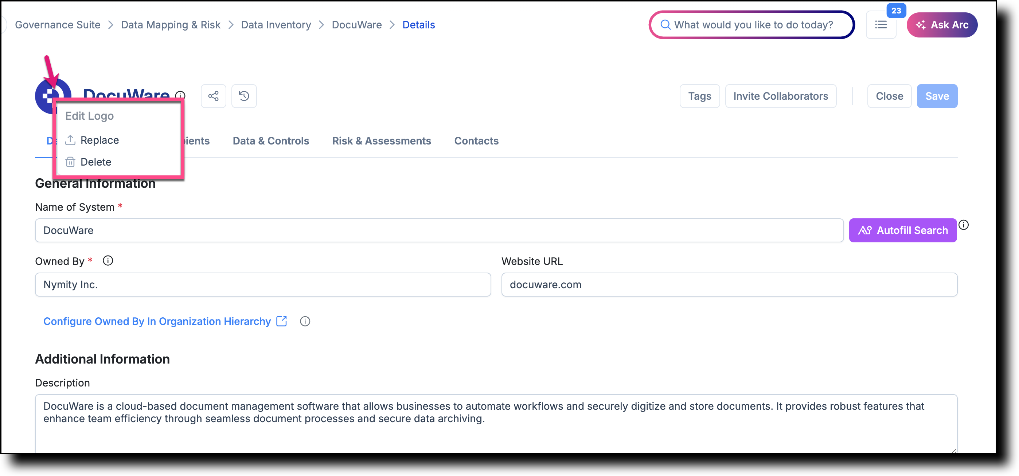Open the version history clock icon
The image size is (1019, 476).
(x=244, y=96)
